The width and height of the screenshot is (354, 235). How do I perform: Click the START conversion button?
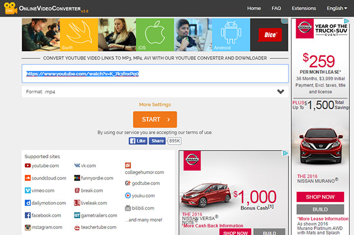(155, 119)
